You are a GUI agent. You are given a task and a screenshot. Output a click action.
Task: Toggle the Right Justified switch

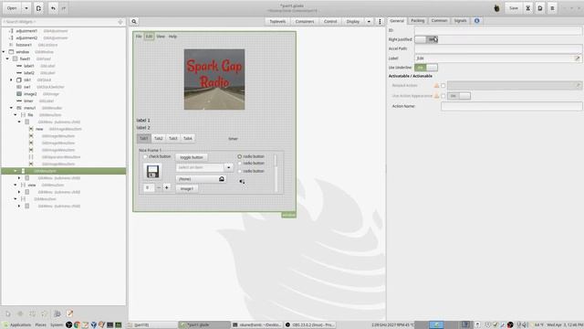click(426, 39)
